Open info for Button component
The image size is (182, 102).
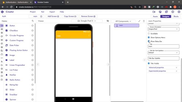[x=32, y=25]
